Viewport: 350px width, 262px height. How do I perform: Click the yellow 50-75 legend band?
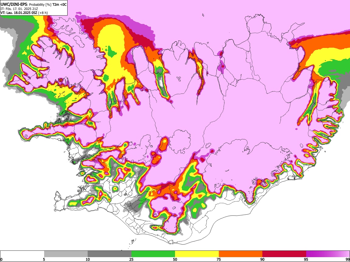(197, 254)
